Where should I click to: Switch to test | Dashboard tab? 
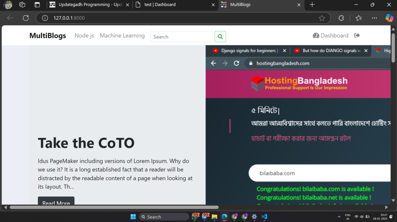(x=175, y=5)
